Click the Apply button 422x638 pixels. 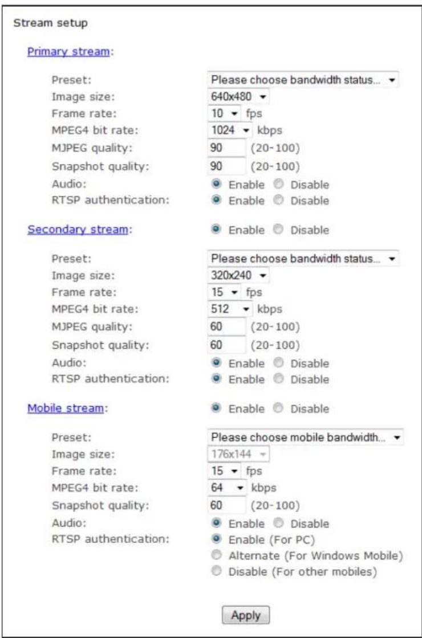246,615
